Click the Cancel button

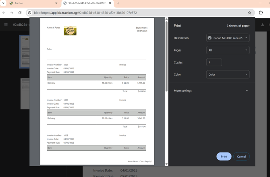tap(241, 156)
